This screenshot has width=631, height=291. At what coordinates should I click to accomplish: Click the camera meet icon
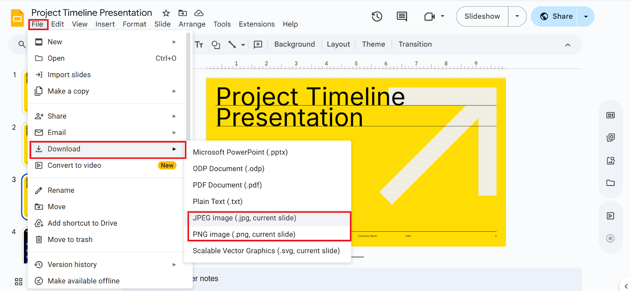click(x=429, y=17)
